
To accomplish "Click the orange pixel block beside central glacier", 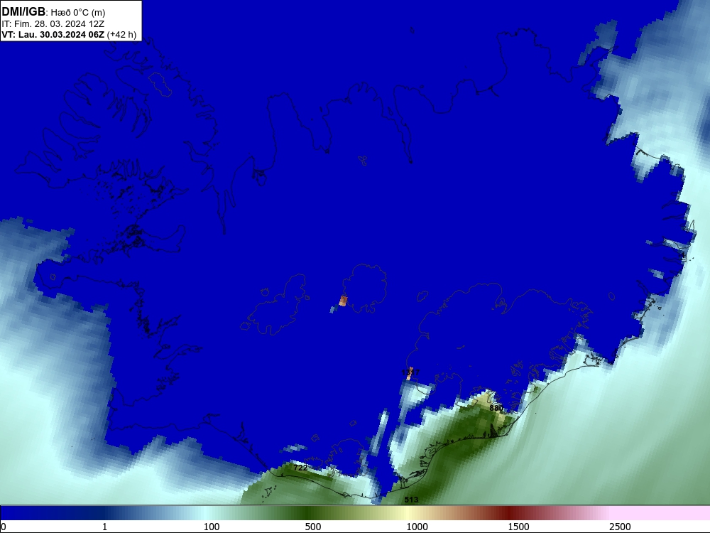I will click(x=343, y=301).
